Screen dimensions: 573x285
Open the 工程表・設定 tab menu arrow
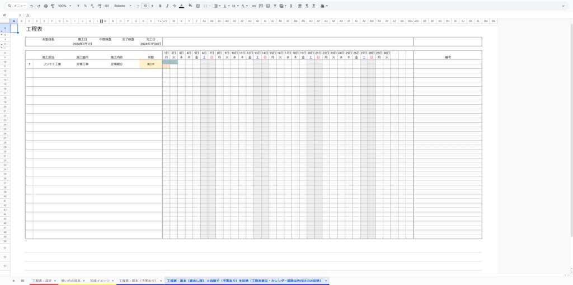point(55,281)
